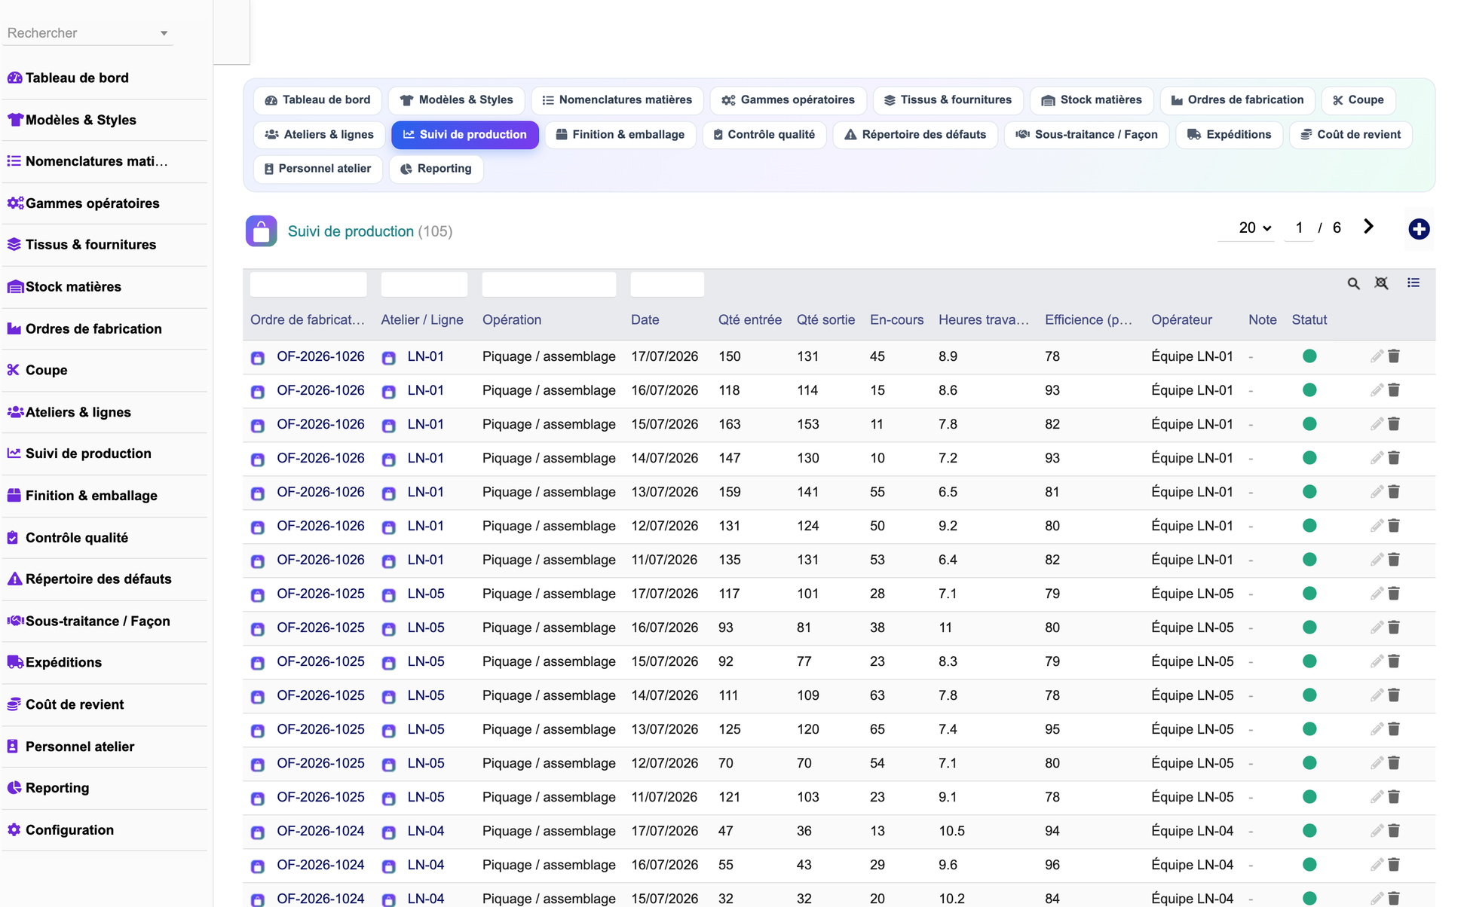1467x907 pixels.
Task: Add new record with the plus icon
Action: point(1419,229)
